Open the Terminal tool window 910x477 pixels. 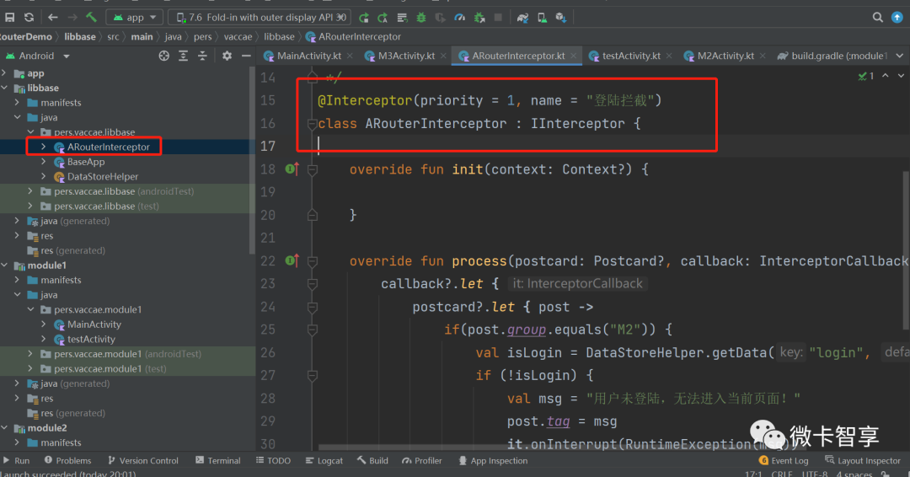[x=218, y=460]
